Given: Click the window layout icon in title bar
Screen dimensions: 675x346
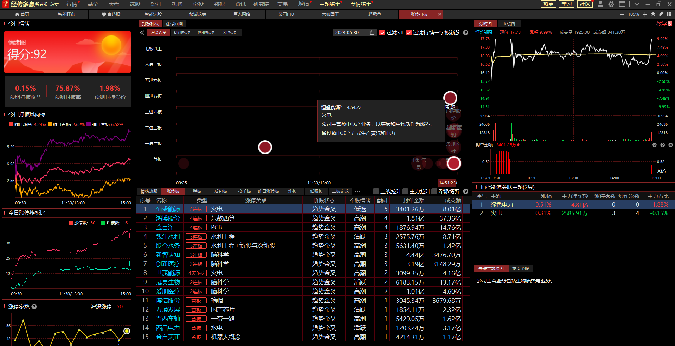Looking at the screenshot, I should pos(622,4).
